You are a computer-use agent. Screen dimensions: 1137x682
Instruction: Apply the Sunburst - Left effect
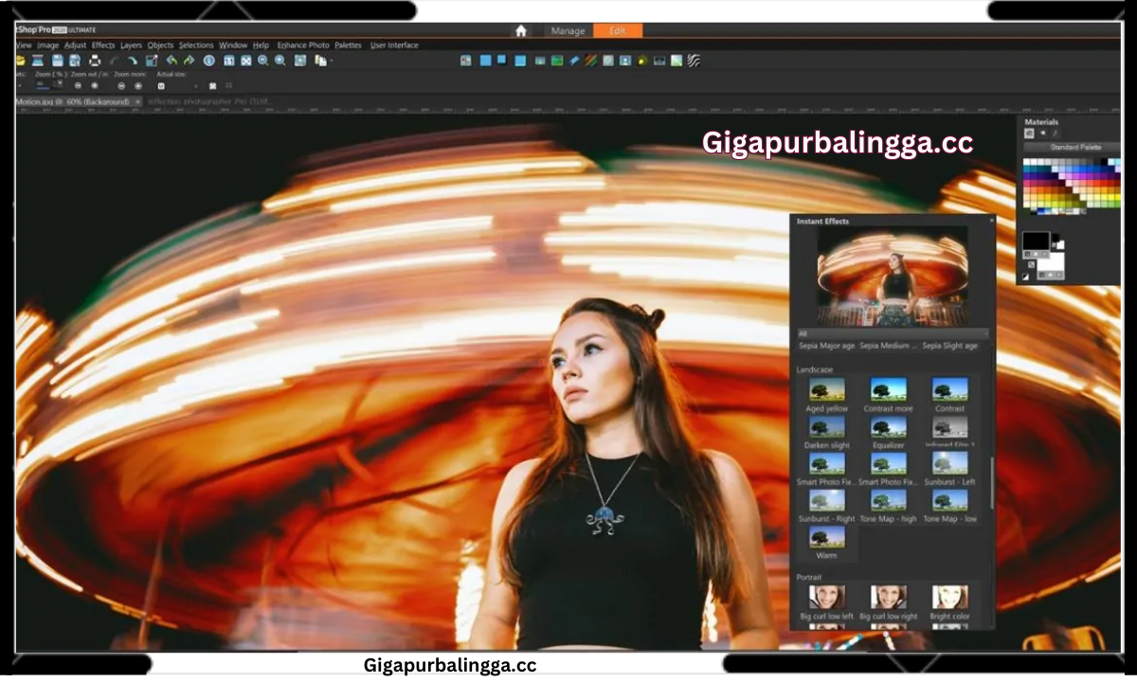tap(949, 468)
